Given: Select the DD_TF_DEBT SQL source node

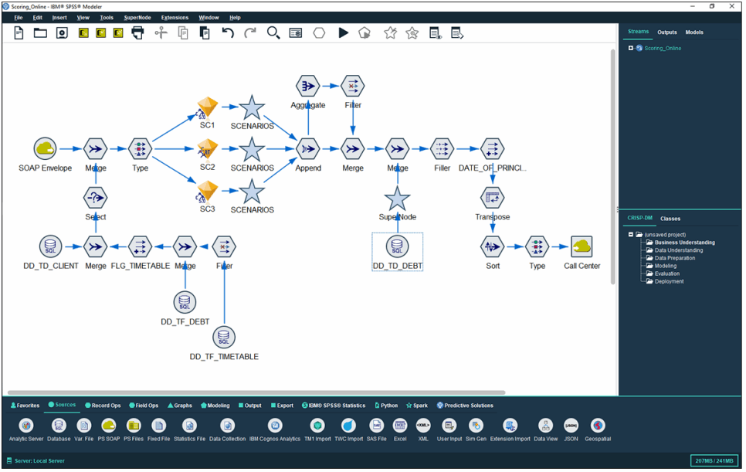Looking at the screenshot, I should click(x=185, y=302).
